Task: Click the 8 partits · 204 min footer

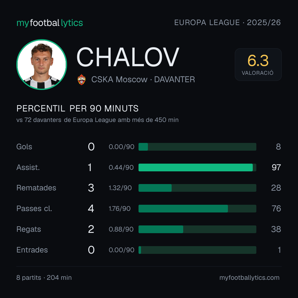Action: tap(44, 278)
